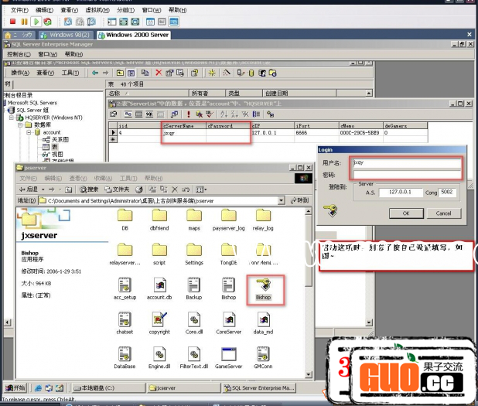Image resolution: width=478 pixels, height=406 pixels.
Task: Switch to the Windows 2000 Server tab
Action: point(134,35)
